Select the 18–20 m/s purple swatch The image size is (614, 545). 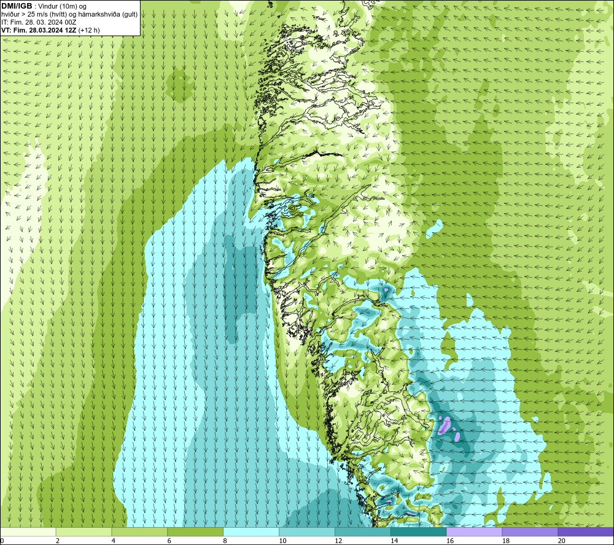(x=530, y=531)
